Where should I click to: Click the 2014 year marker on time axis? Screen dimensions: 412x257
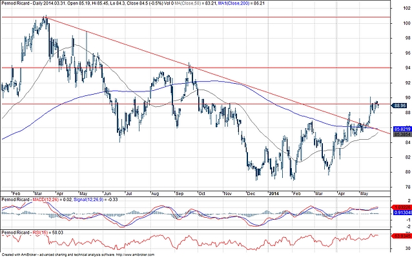274,194
